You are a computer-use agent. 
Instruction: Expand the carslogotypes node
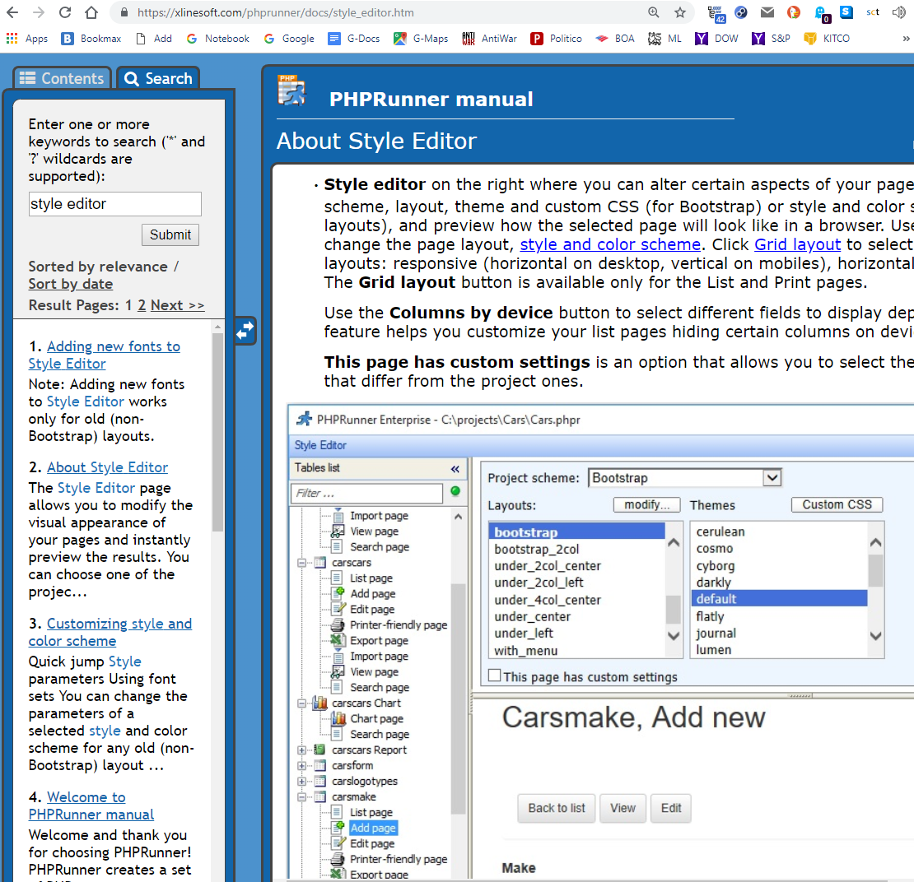point(302,782)
